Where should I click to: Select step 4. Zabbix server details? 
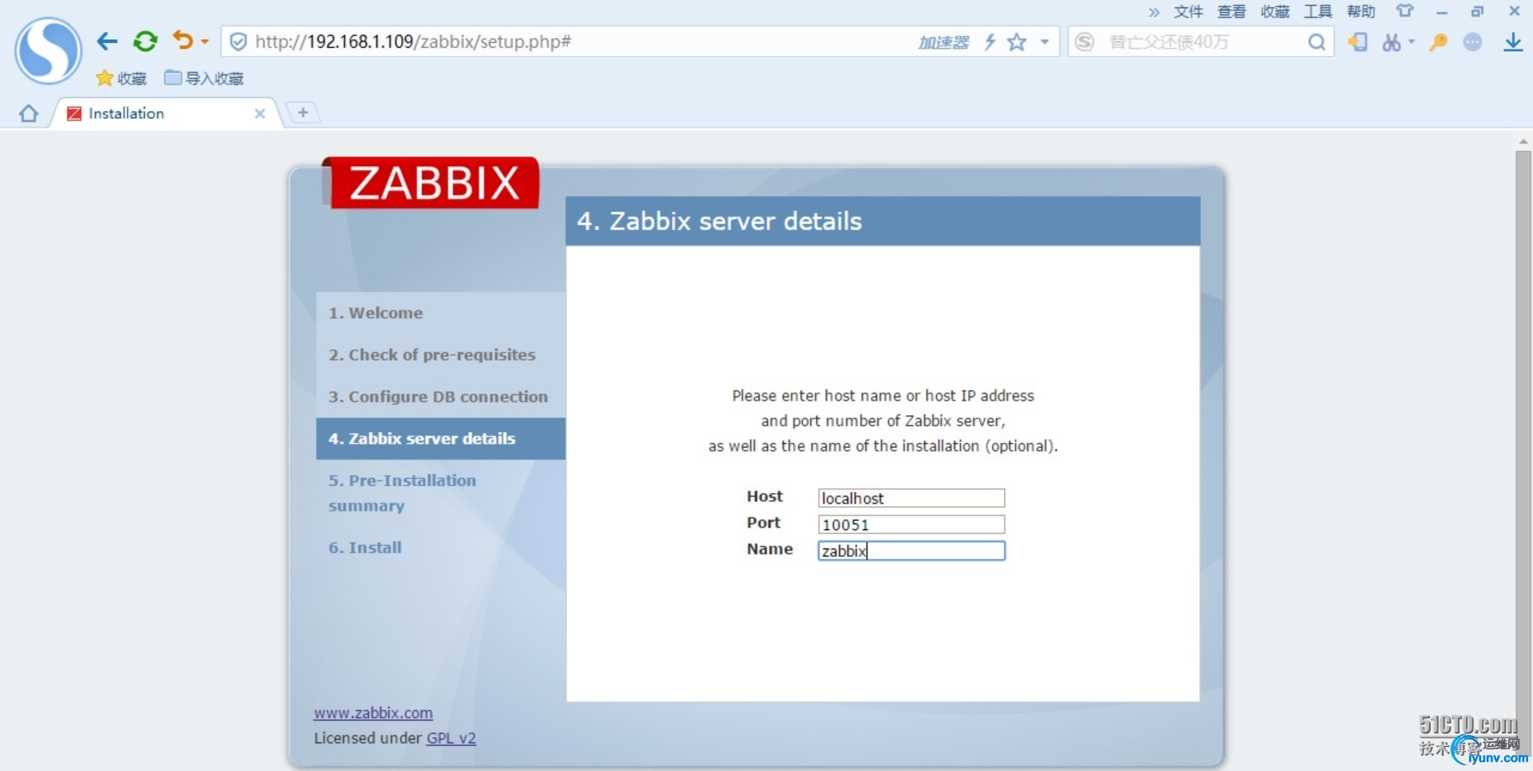440,438
